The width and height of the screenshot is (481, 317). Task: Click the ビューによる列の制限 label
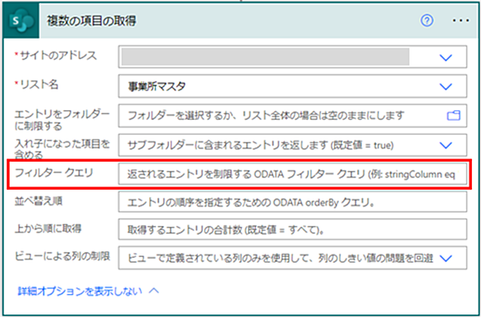click(x=62, y=256)
